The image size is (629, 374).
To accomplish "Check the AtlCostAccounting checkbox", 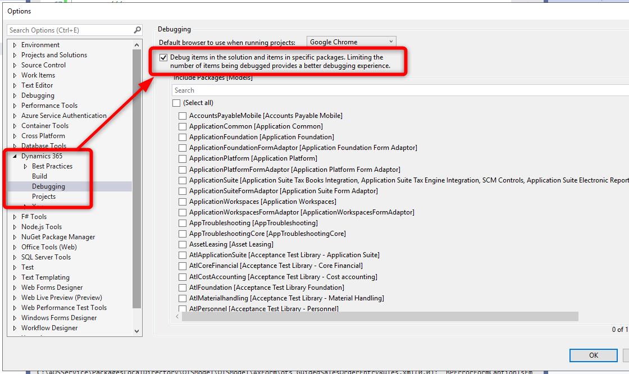I will (183, 277).
